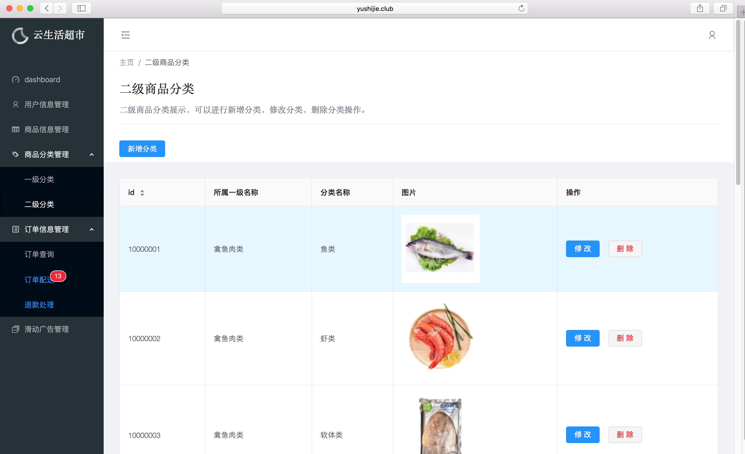Toggle the Safari sidebar icon
The image size is (745, 454).
[81, 9]
